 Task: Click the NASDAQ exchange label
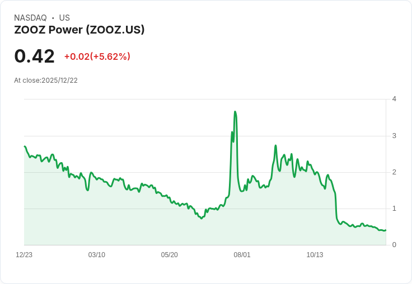point(30,18)
